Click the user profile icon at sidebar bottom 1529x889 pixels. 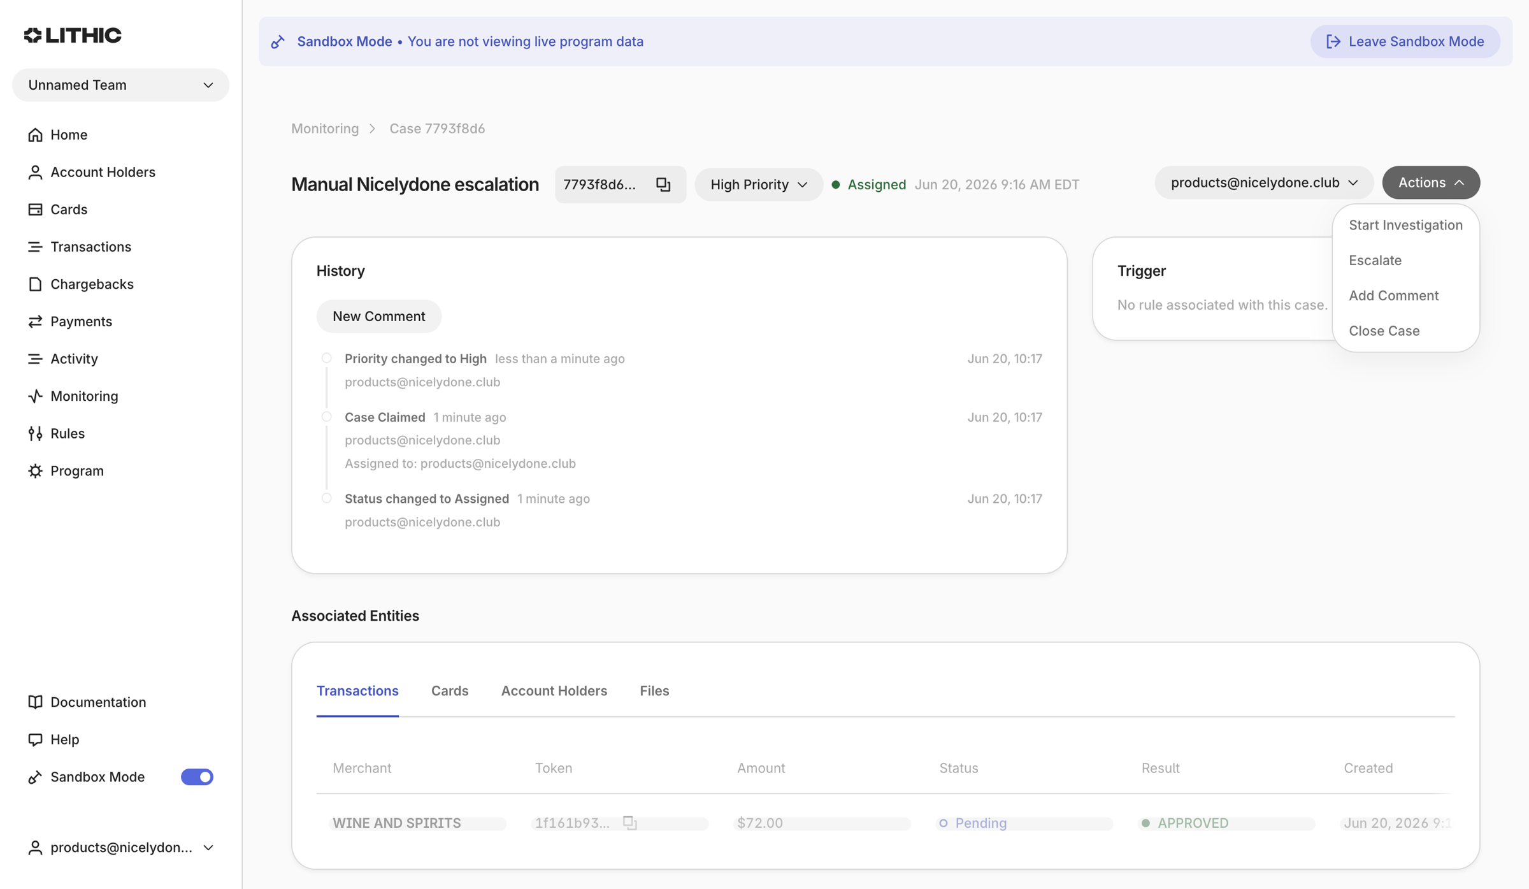(x=35, y=847)
